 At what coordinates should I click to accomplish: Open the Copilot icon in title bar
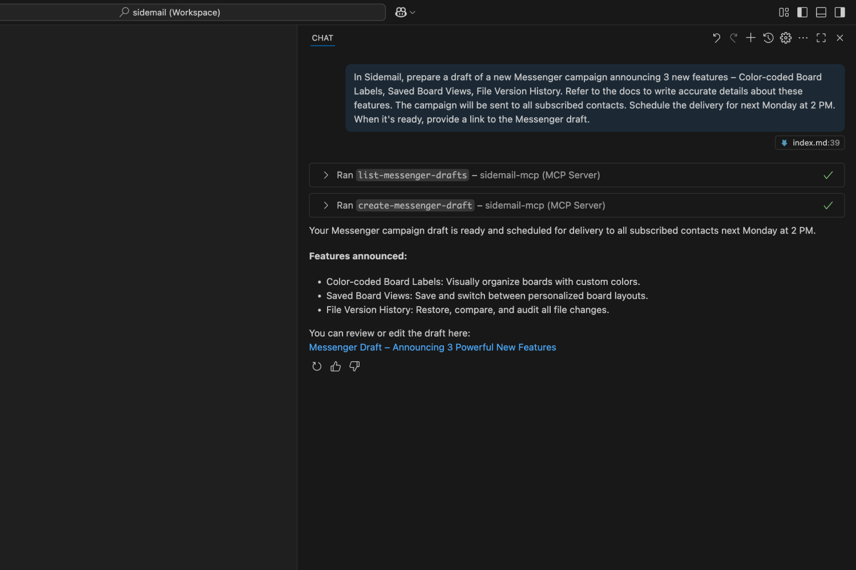coord(401,12)
